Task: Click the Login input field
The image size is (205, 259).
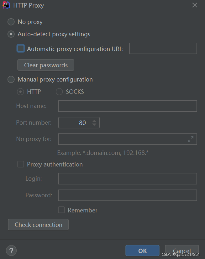Action: tap(127, 178)
